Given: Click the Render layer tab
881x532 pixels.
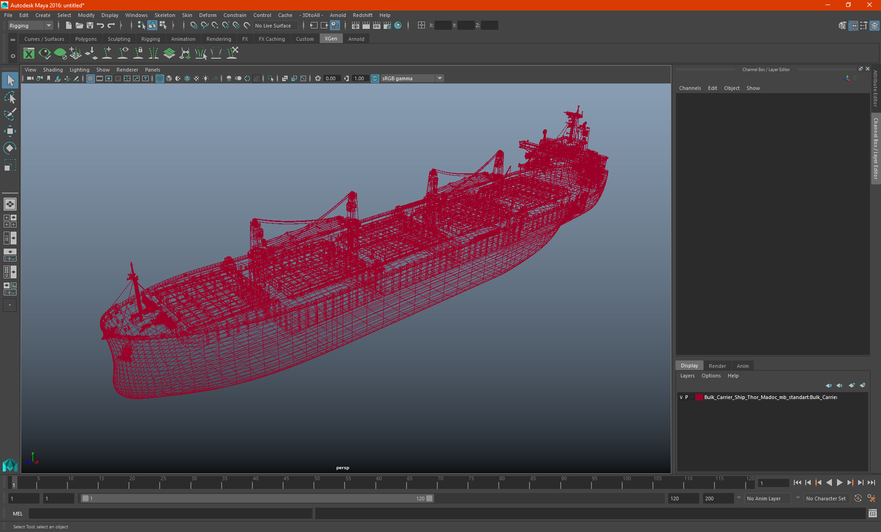Looking at the screenshot, I should [x=717, y=366].
